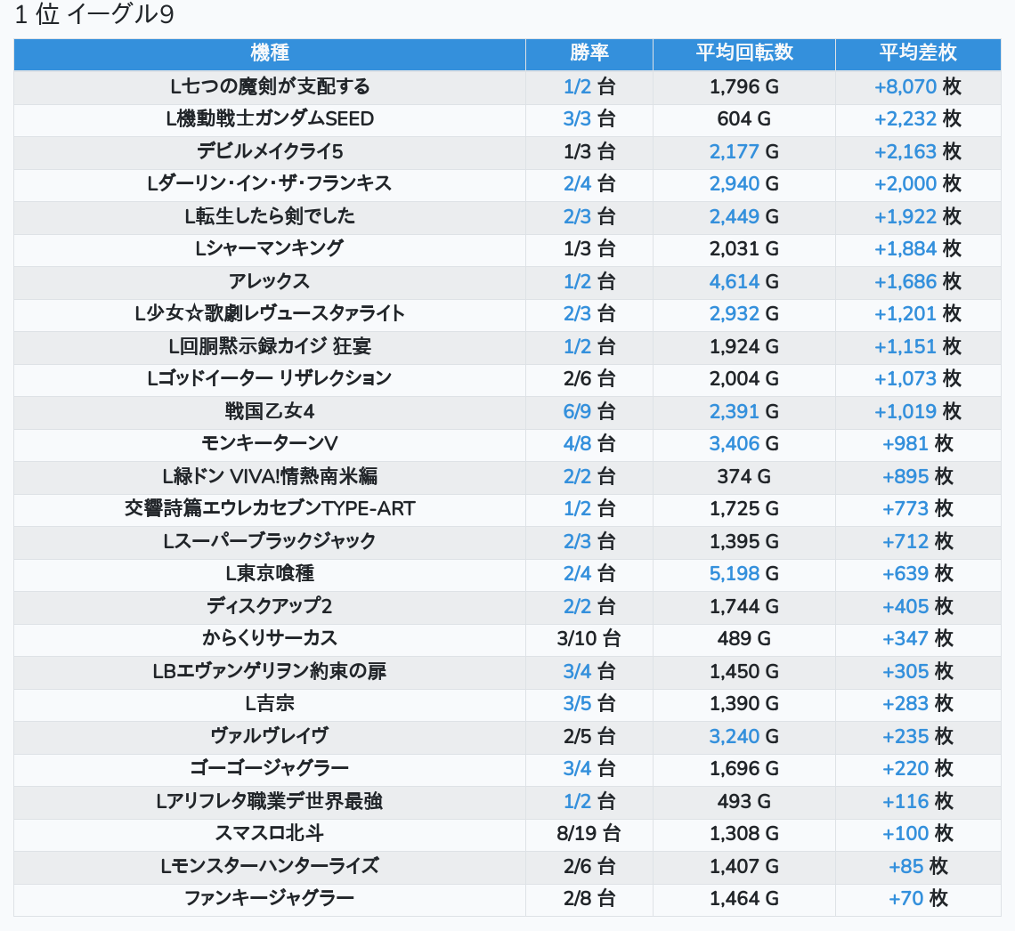Select the 6/9 台 win rate cell
Screen dimensions: 1015x931
589,412
